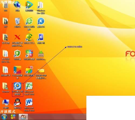Select the 360 Software Manager icon

29,55
